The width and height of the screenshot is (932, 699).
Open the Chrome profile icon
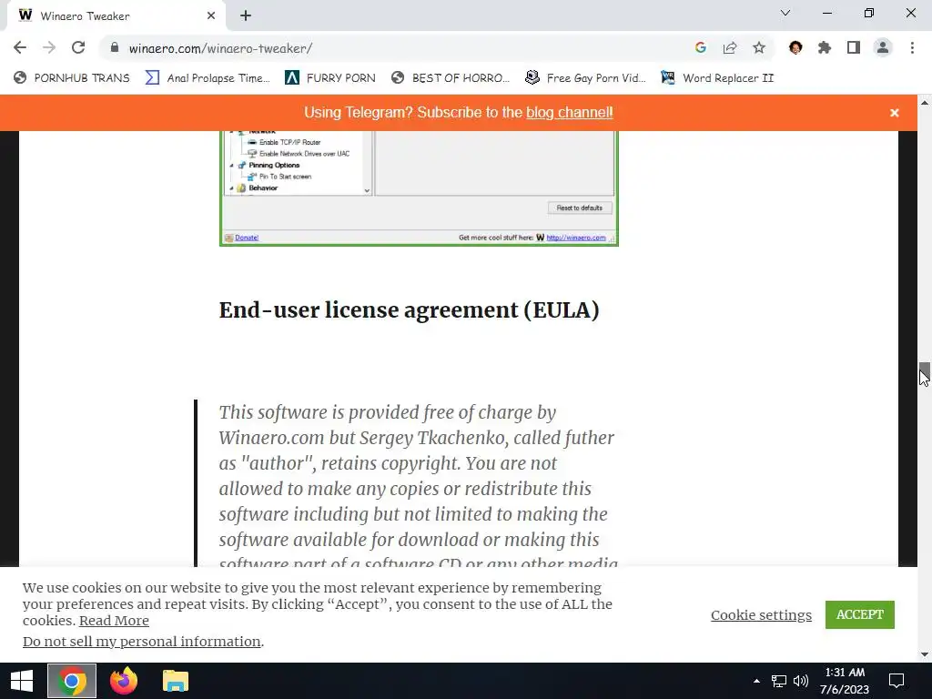(x=883, y=47)
